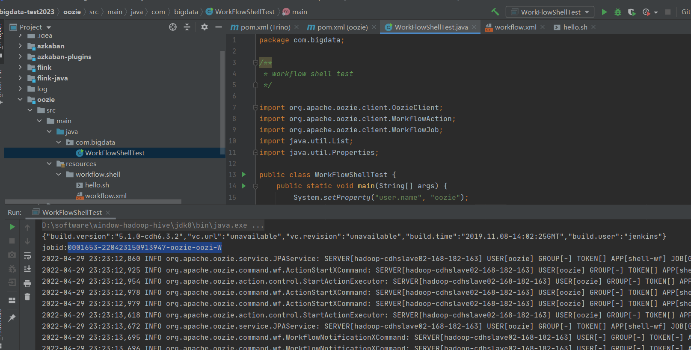Open Project panel settings gear
The height and width of the screenshot is (350, 691).
(x=205, y=27)
